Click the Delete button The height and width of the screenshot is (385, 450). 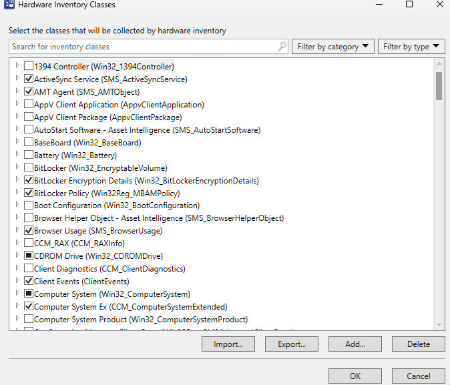(x=419, y=344)
